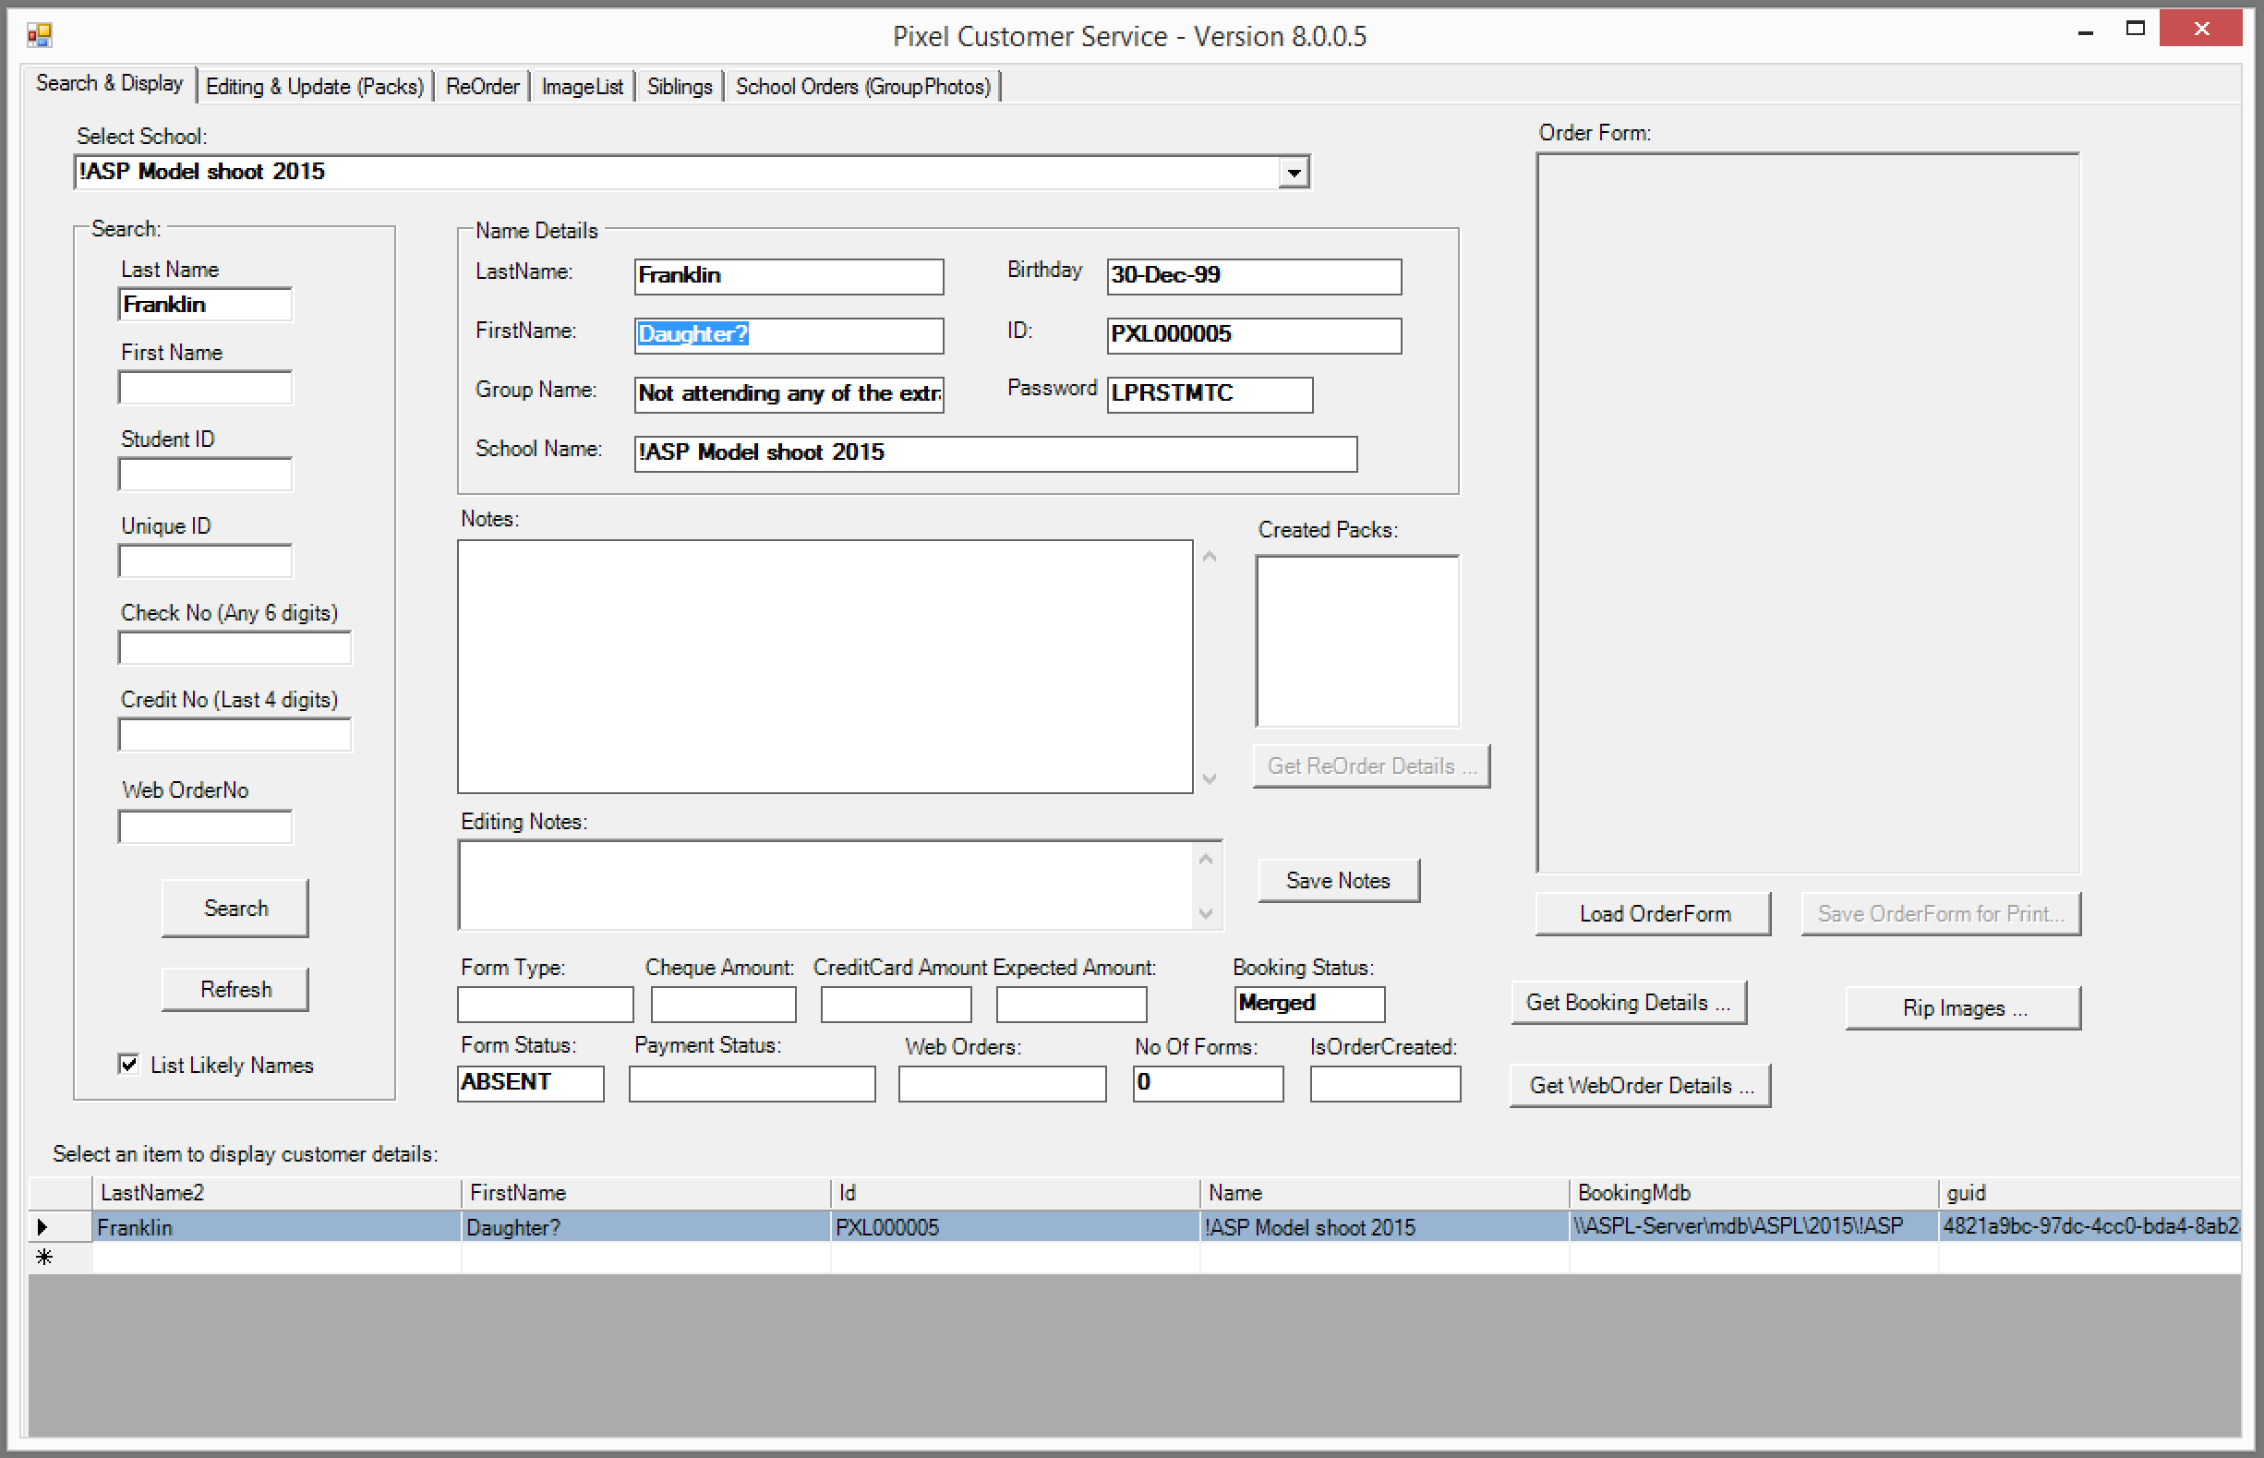Click the new row asterisk marker

point(43,1258)
